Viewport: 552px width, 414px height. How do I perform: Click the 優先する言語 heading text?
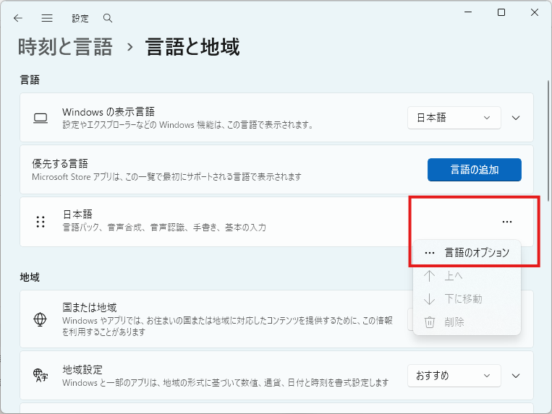tap(60, 163)
